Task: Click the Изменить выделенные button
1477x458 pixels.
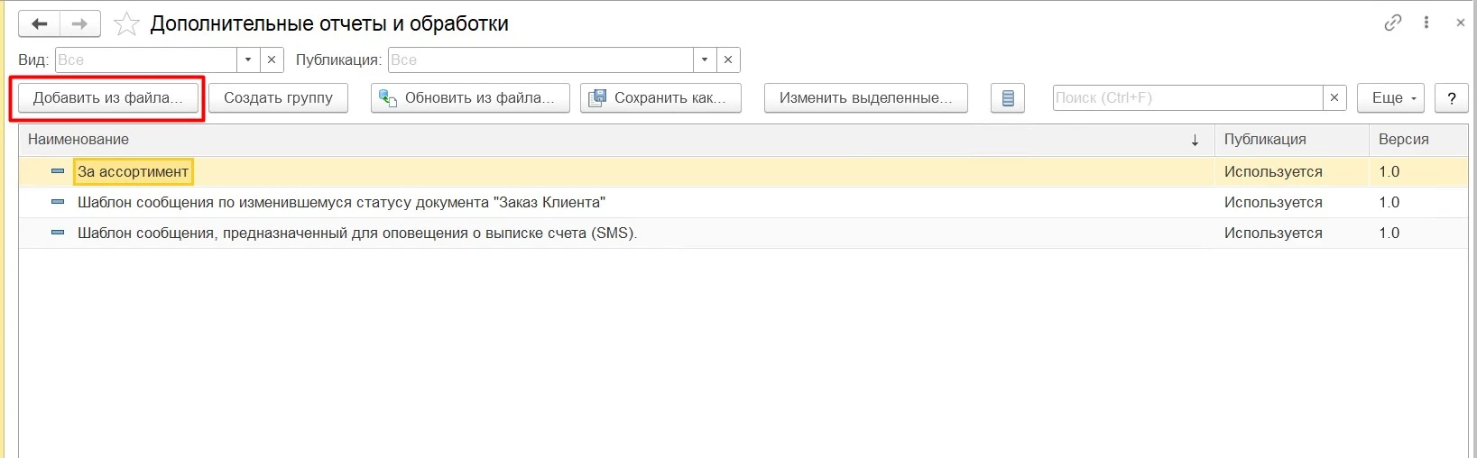Action: [x=866, y=98]
